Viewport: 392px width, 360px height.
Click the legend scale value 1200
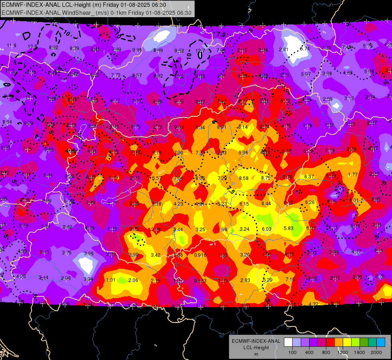[343, 352]
